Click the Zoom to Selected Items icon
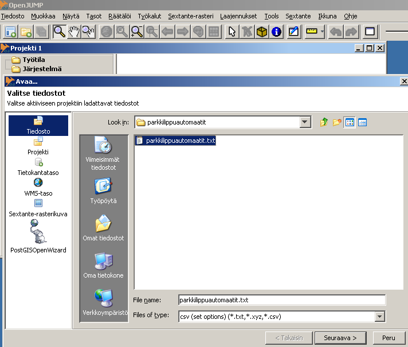This screenshot has height=347, width=408. [121, 32]
